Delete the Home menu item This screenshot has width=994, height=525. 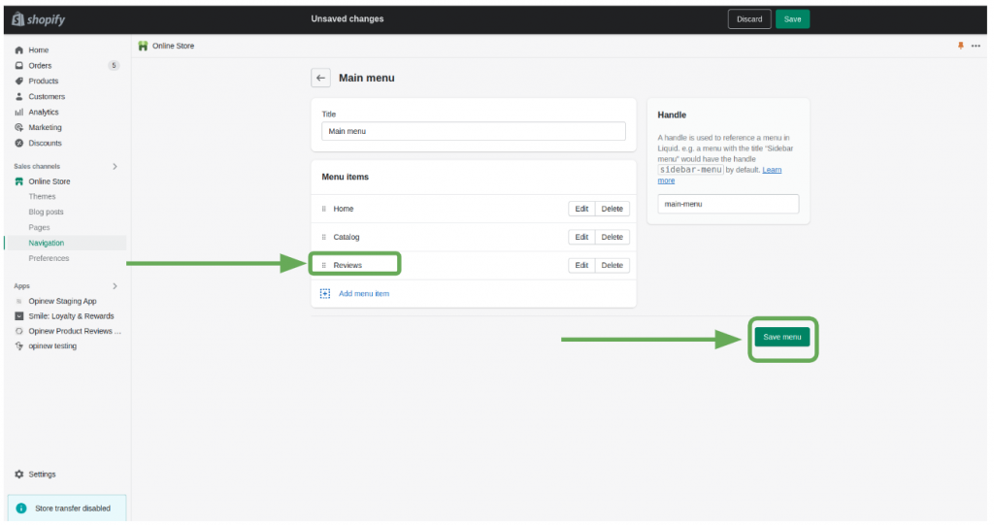click(x=612, y=209)
